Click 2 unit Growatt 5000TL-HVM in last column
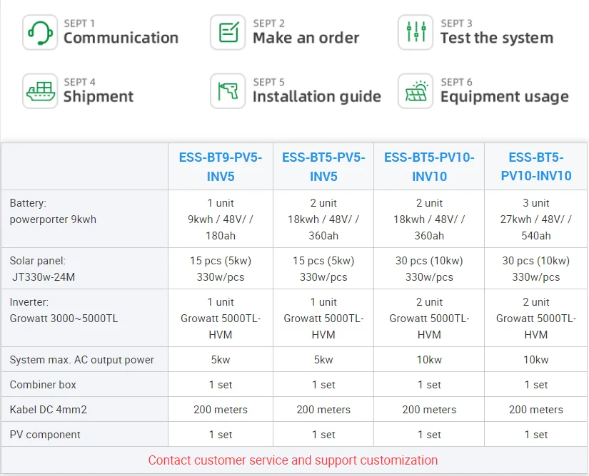Screen dimensions: 589x476 pyautogui.click(x=536, y=319)
